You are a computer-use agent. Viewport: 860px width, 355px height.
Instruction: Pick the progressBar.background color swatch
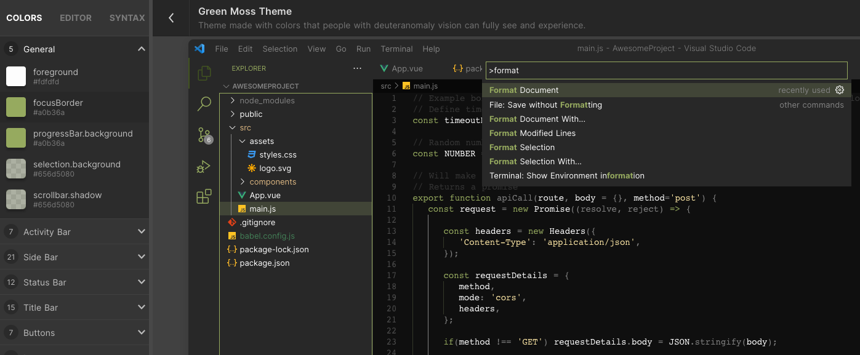(16, 138)
